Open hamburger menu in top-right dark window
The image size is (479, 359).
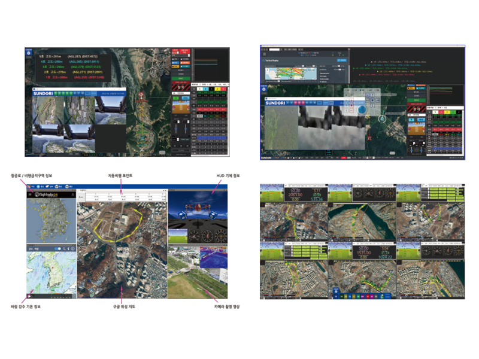pyautogui.click(x=264, y=53)
